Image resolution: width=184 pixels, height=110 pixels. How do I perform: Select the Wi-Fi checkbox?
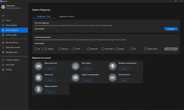74,49
